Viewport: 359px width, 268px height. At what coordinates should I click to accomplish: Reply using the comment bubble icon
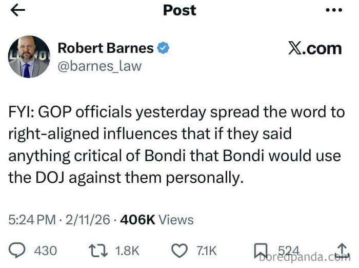coord(17,250)
